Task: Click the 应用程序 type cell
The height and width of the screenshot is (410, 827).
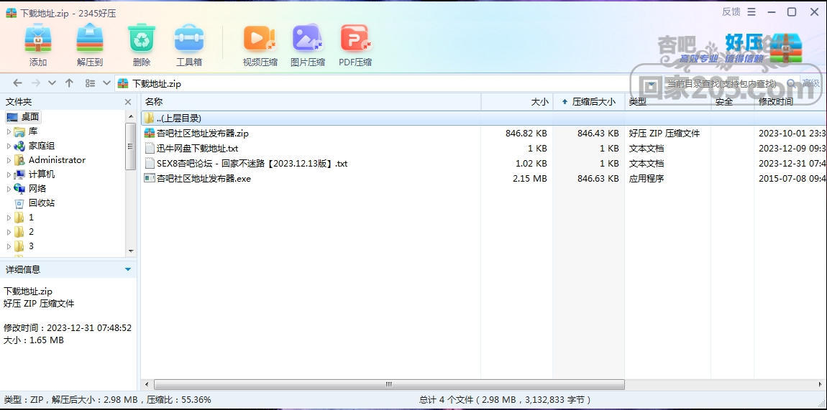Action: pos(646,178)
